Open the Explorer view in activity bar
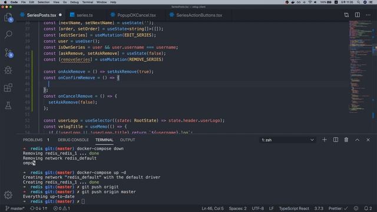Viewport: 377px width, 212px height. pyautogui.click(x=8, y=17)
